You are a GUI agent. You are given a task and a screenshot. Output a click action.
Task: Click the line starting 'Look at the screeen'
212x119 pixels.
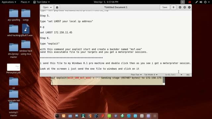[x=89, y=69]
